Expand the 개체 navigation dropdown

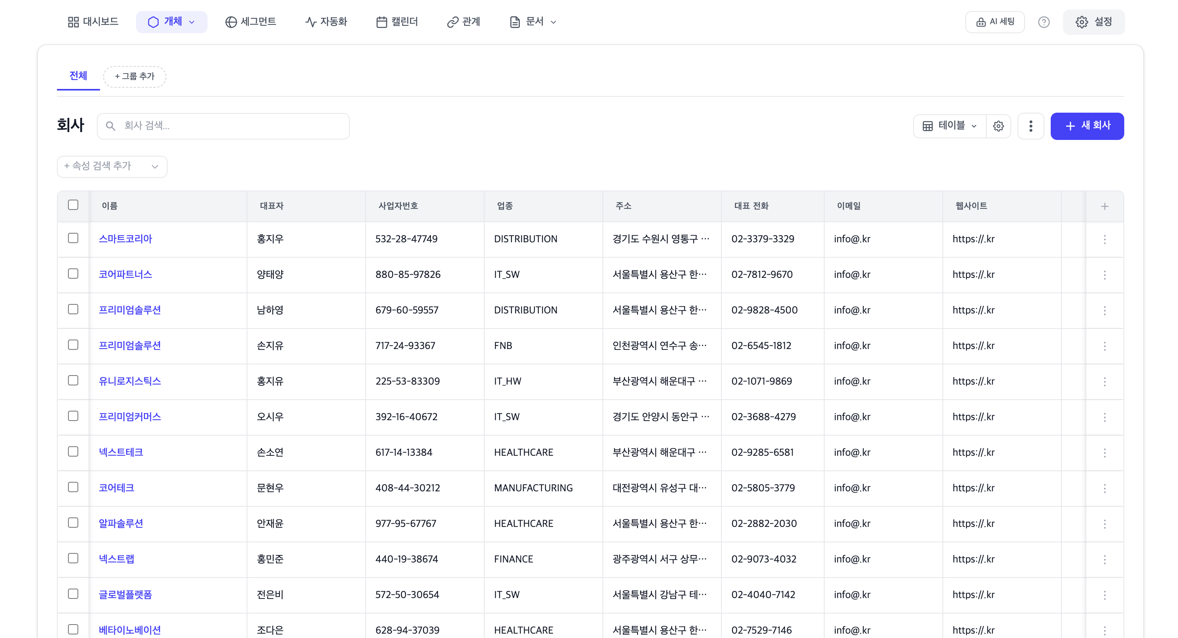192,21
